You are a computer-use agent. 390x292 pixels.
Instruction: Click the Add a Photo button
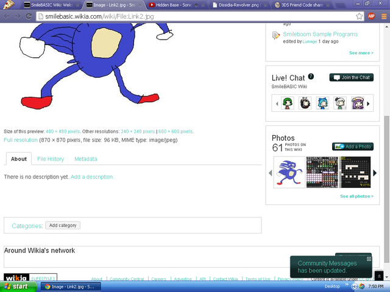353,147
